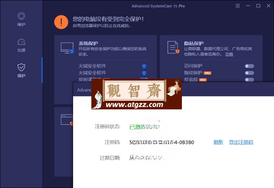Image resolution: width=274 pixels, height=188 pixels.
Task: Click the 隐私保护 card title
Action: [194, 43]
